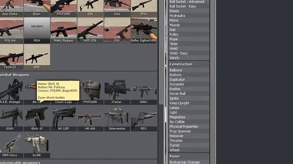Select the Dynamite tool
This screenshot has height=164, width=293.
tap(189, 84)
